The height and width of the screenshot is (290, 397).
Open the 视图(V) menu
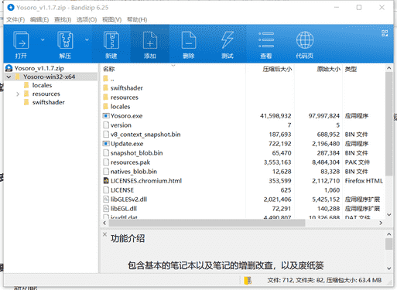point(111,19)
